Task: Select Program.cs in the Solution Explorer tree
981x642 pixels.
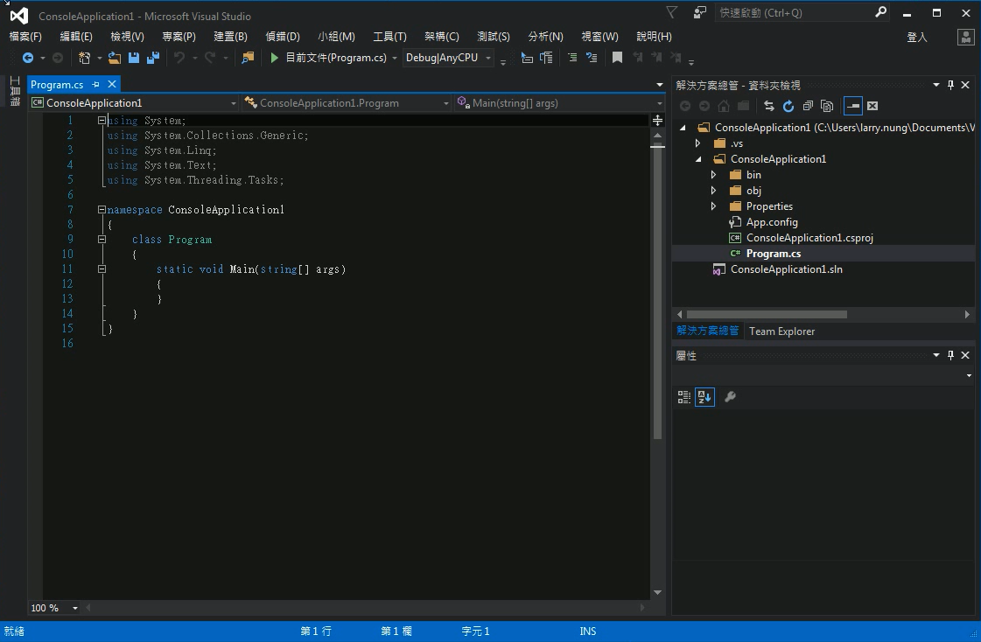Action: click(x=774, y=253)
